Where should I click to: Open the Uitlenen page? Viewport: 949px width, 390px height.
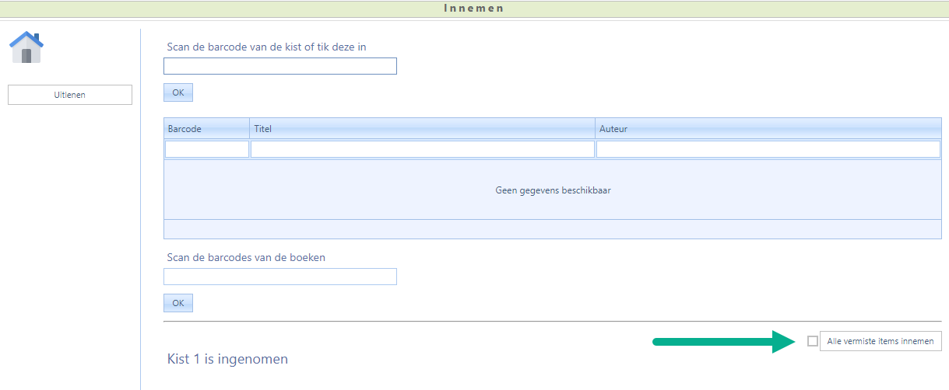pos(70,95)
